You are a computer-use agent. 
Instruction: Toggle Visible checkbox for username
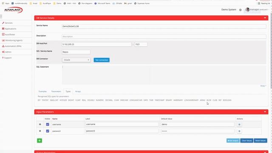point(48,125)
